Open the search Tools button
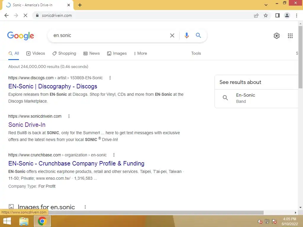 (196, 53)
